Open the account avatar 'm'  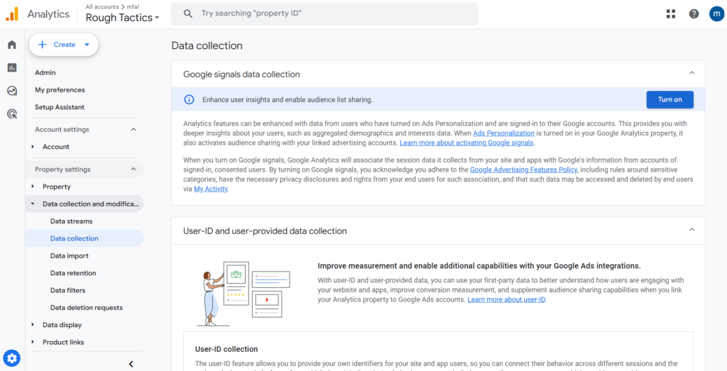pos(716,14)
